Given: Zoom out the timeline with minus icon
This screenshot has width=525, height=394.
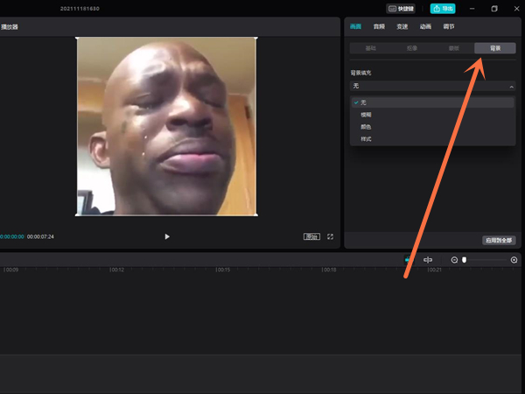Looking at the screenshot, I should [x=454, y=260].
